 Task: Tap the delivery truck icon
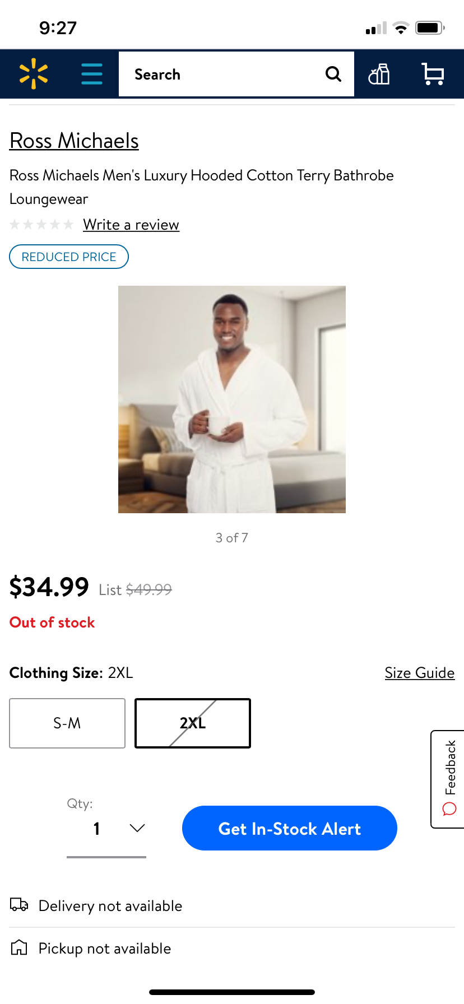coord(19,905)
